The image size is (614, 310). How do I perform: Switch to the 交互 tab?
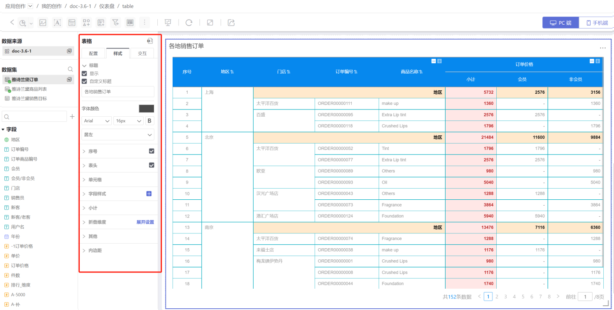[x=142, y=53]
